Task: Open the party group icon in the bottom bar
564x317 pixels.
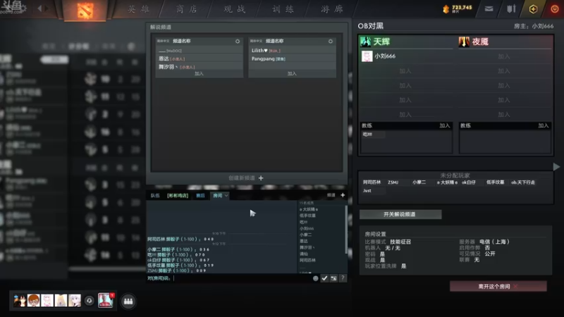Action: coord(128,302)
